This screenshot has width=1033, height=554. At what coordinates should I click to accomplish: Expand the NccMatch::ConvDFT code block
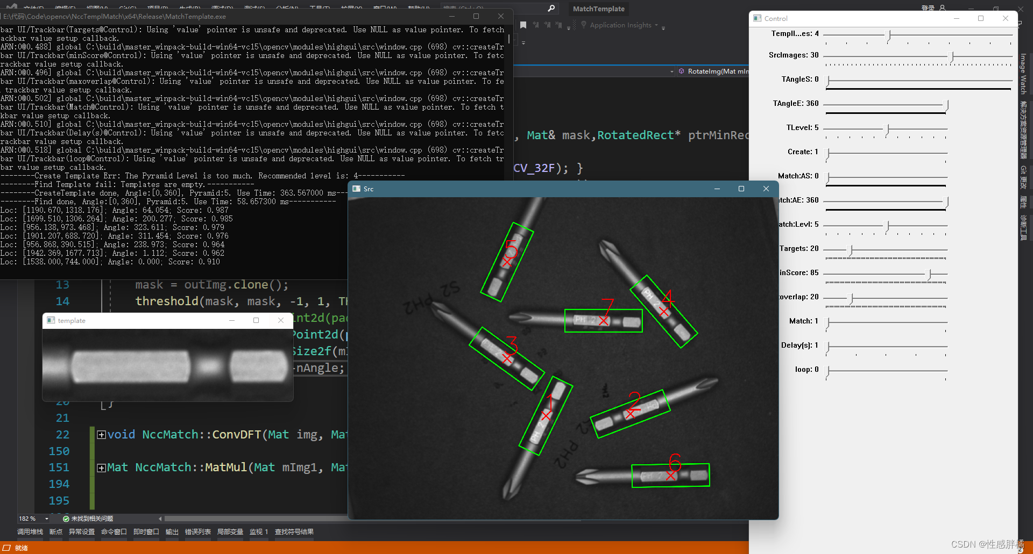[101, 435]
